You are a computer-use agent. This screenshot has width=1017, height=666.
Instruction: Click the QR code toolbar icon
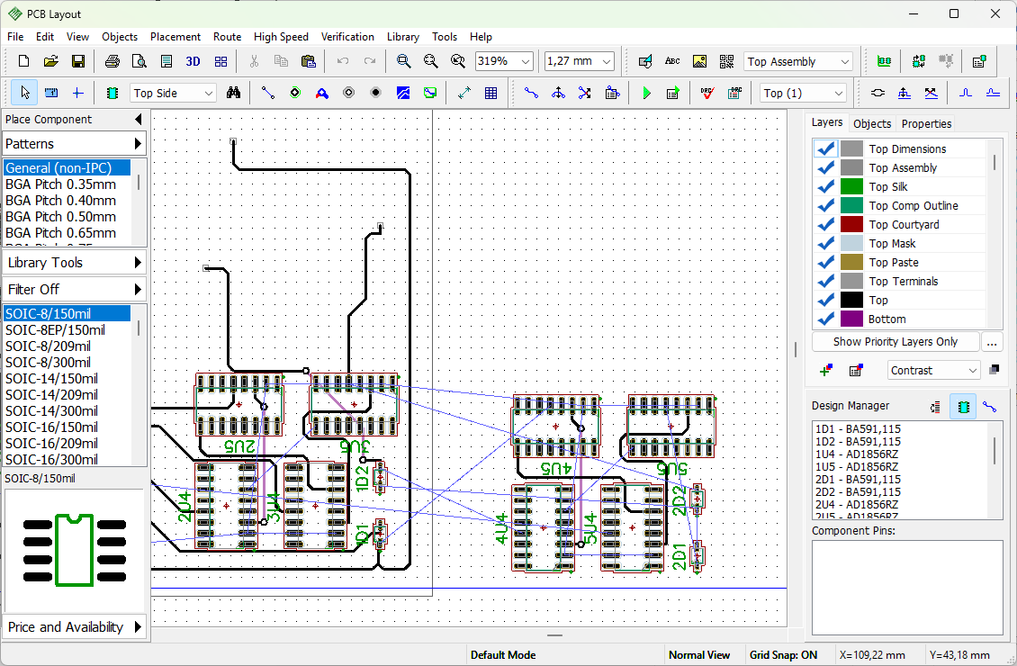coord(726,61)
